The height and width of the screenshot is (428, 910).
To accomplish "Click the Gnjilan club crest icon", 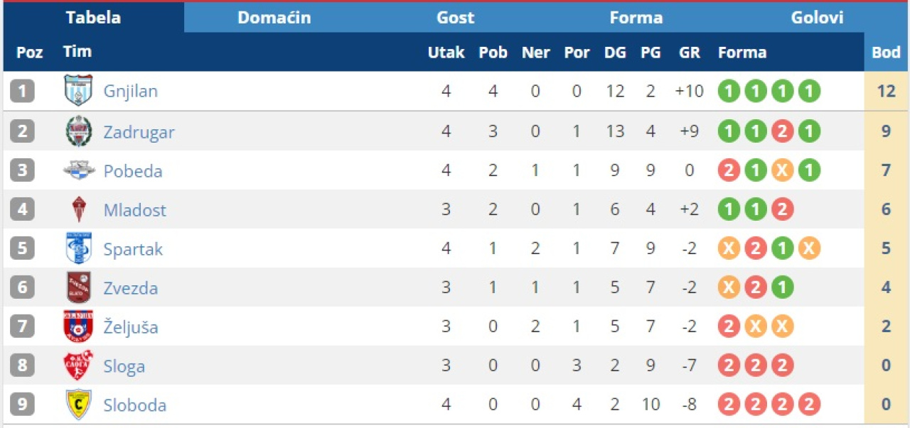I will 78,91.
